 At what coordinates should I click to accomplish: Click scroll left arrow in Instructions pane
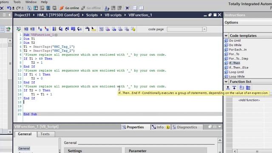pos(235,151)
